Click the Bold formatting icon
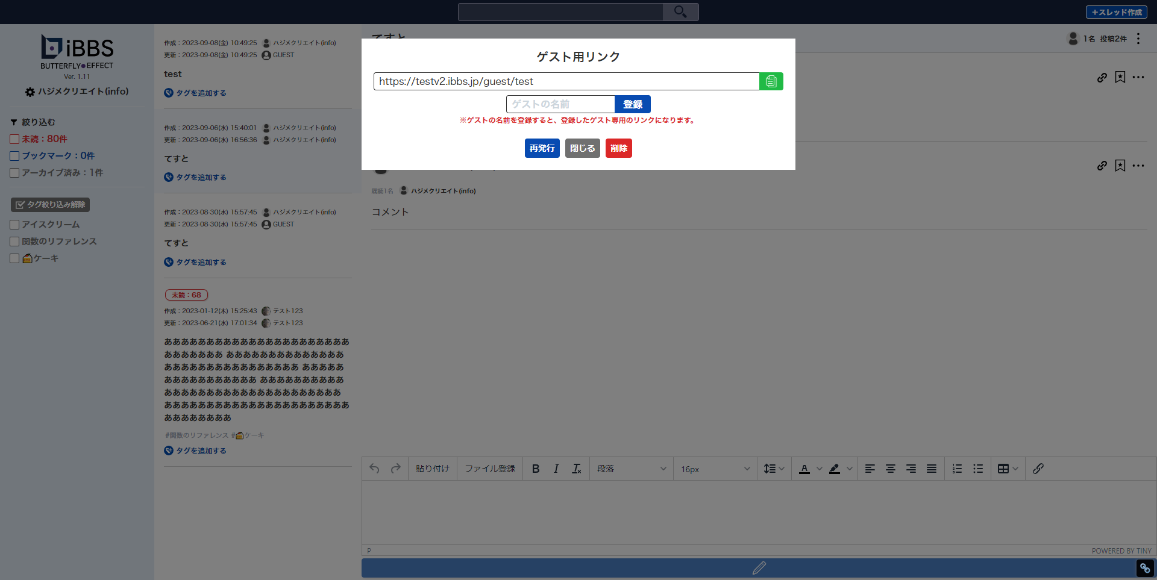The width and height of the screenshot is (1157, 580). coord(535,469)
